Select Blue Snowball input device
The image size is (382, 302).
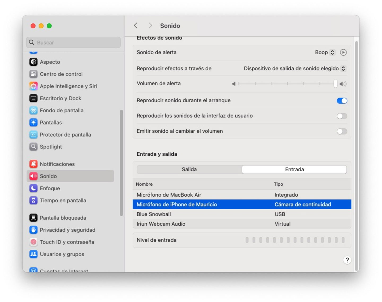coord(242,214)
